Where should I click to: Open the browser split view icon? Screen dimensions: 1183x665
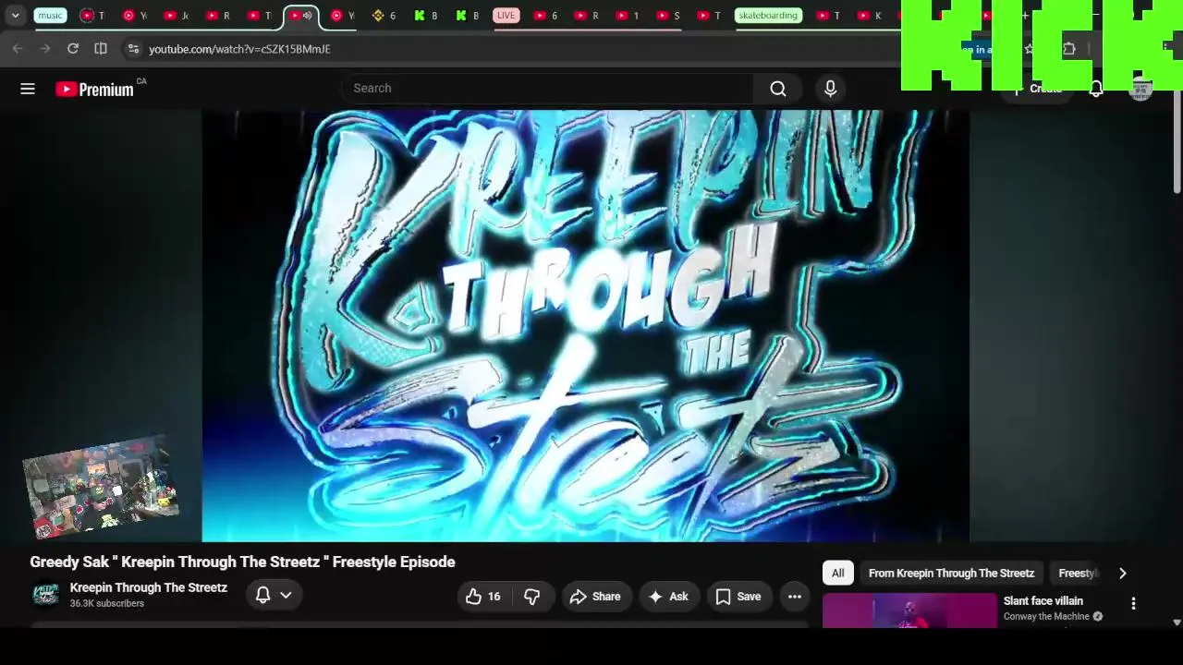point(101,49)
